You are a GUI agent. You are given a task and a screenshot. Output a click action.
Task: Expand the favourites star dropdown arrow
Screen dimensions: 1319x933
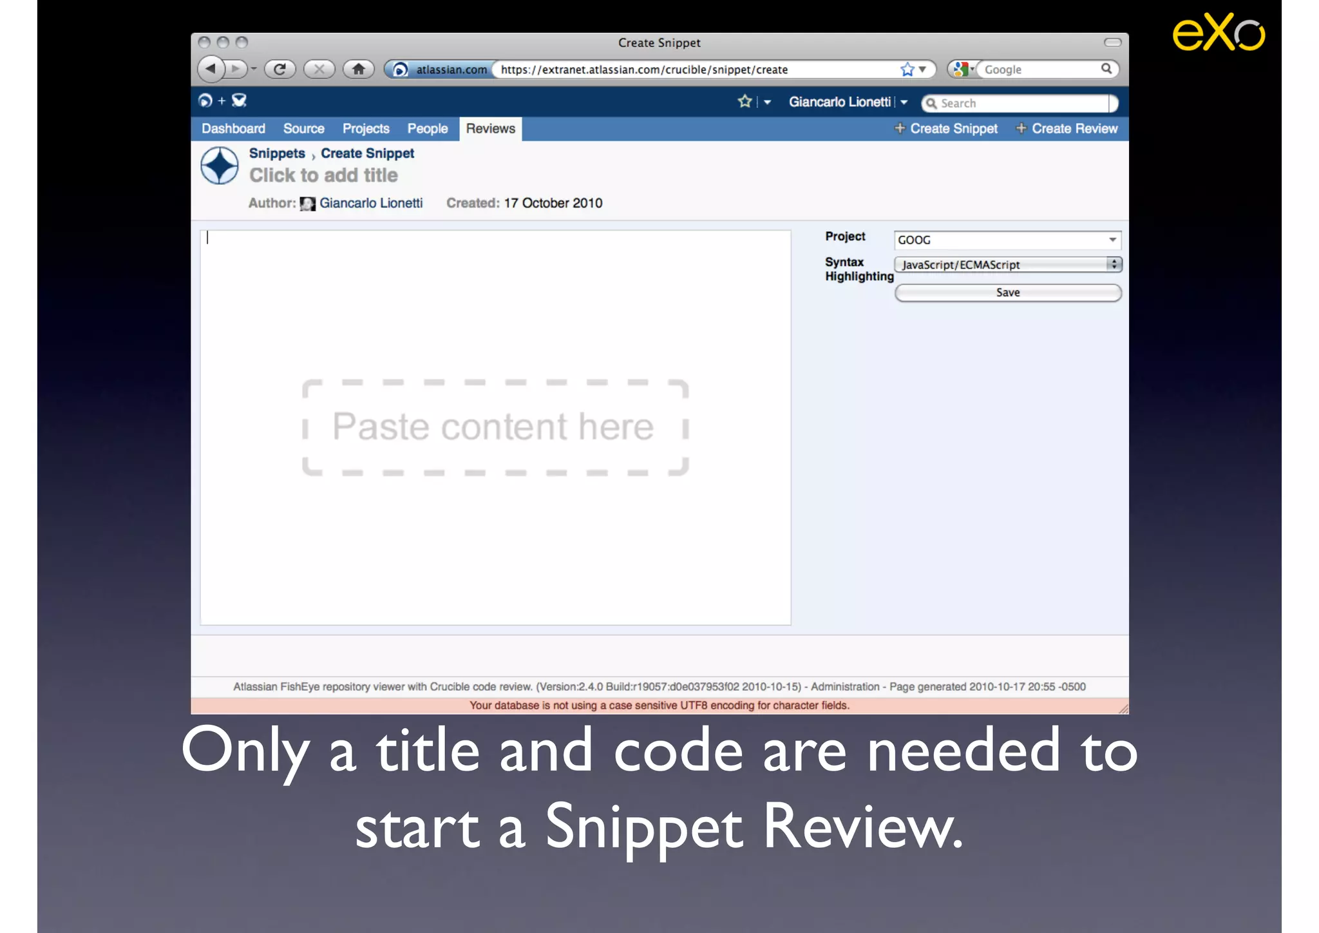pos(767,102)
